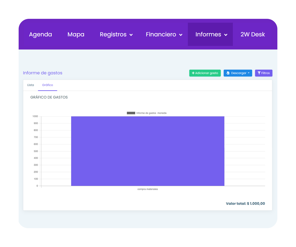Click the plus icon on Adicionar gasto

tap(193, 73)
